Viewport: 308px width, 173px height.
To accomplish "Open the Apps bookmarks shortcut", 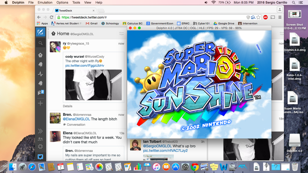I will pos(42,23).
